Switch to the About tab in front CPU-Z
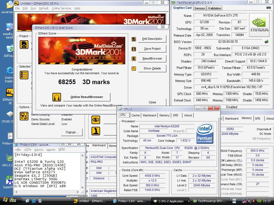This screenshot has width=274, height=205. tap(188, 115)
